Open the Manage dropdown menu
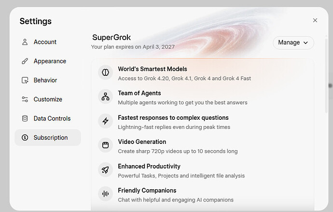The height and width of the screenshot is (212, 333). point(293,42)
